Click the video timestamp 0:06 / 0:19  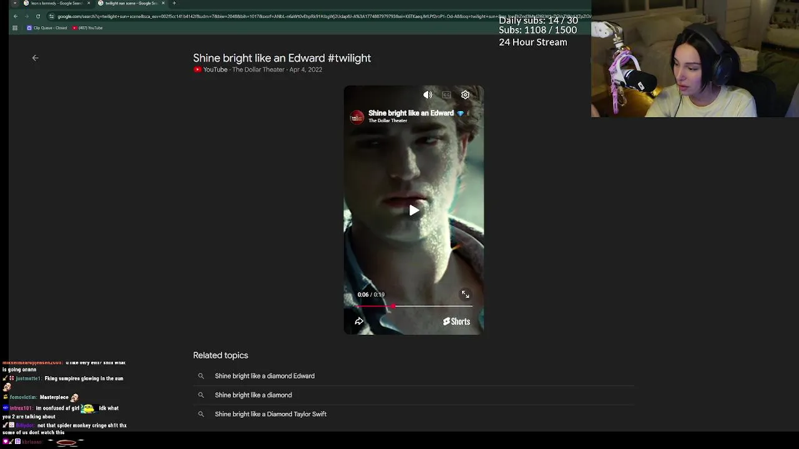pos(371,294)
